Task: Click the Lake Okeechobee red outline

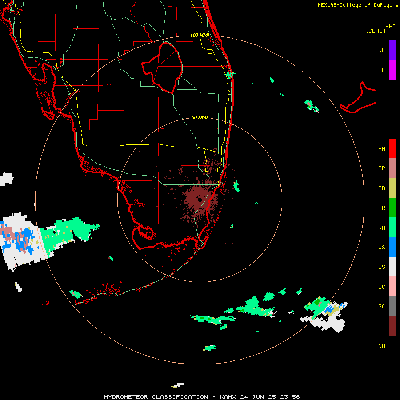Action: (x=162, y=68)
